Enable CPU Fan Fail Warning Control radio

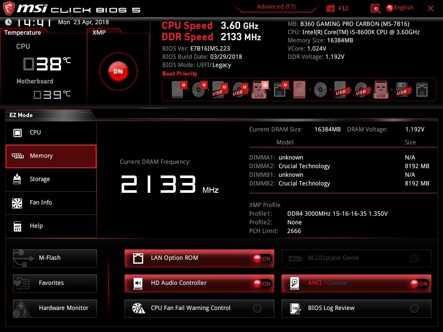tap(257, 309)
